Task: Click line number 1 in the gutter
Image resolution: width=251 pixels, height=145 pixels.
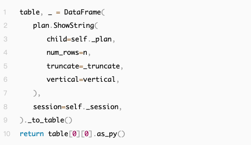Action: click(x=5, y=12)
